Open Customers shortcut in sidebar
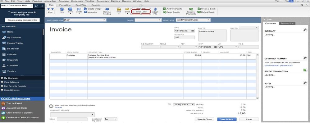Image resolution: width=310 pixels, height=123 pixels. [x=13, y=65]
